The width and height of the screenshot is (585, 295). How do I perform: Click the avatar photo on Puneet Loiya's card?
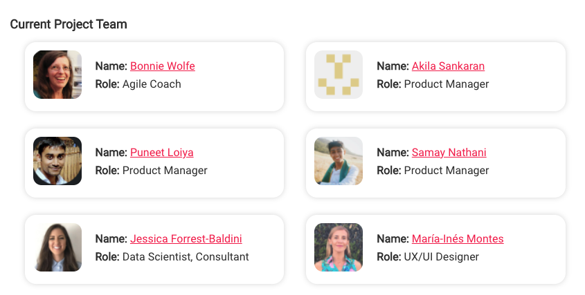tap(57, 161)
